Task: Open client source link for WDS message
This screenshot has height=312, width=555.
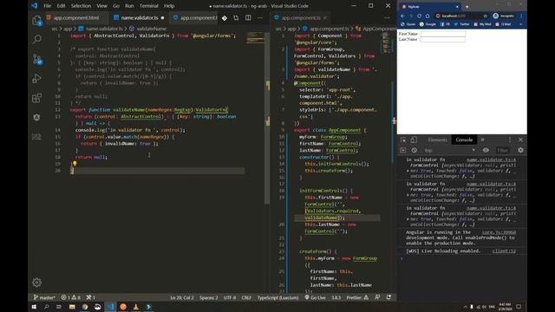Action: tap(504, 251)
